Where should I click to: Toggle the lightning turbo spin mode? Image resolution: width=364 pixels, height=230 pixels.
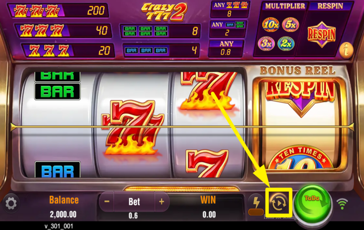click(256, 204)
